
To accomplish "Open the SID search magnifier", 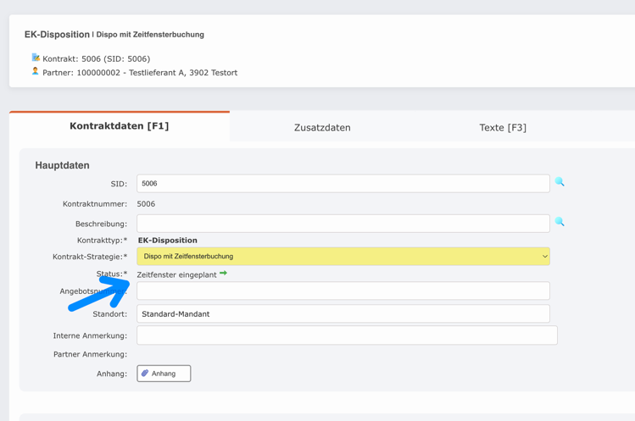I will (560, 182).
